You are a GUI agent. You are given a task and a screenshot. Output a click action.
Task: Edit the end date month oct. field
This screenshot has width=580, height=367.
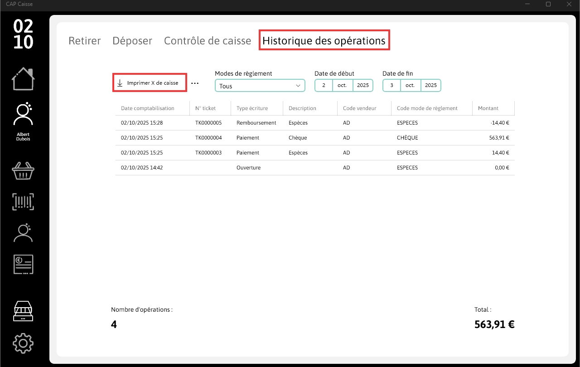click(411, 85)
